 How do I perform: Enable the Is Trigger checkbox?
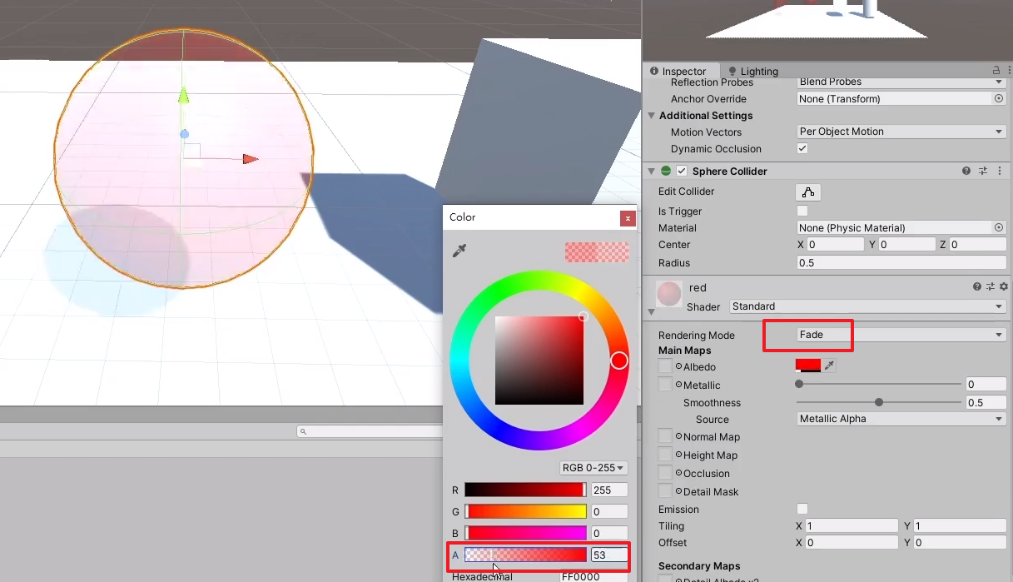[x=802, y=211]
